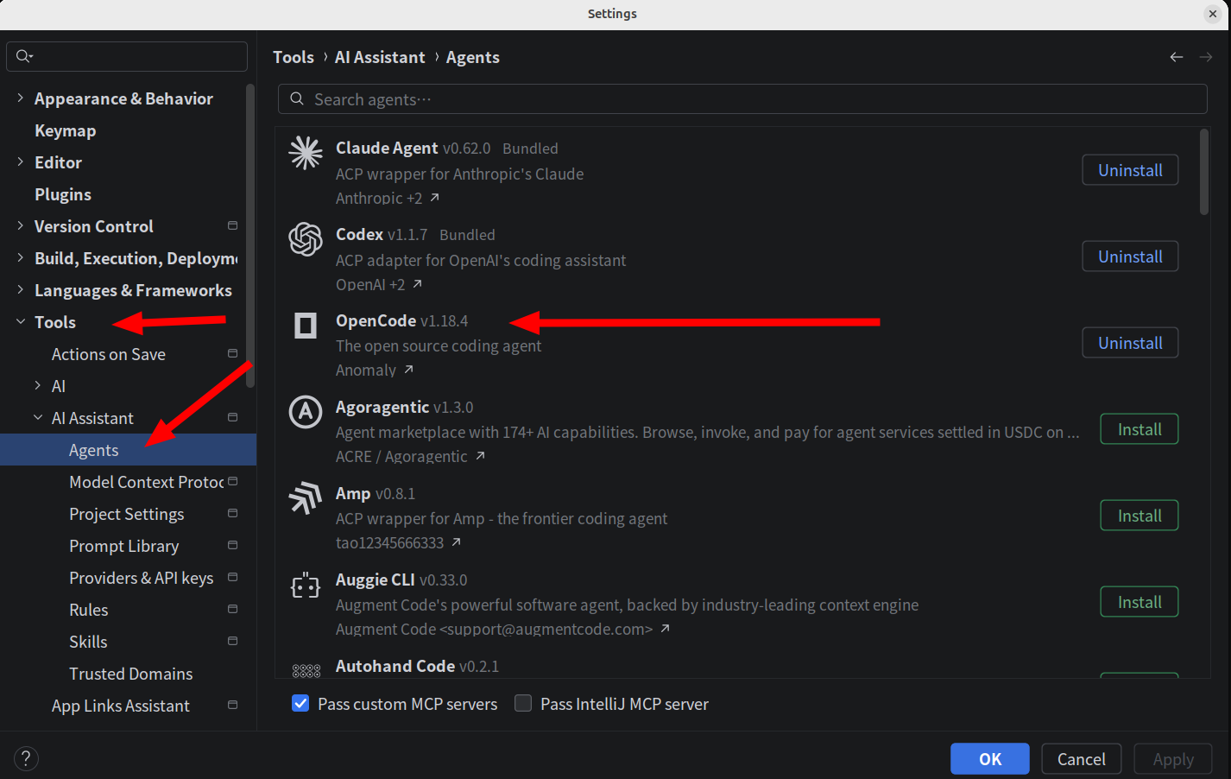Image resolution: width=1231 pixels, height=779 pixels.
Task: Click the project-level icon next to Model Context Protocol
Action: point(232,481)
